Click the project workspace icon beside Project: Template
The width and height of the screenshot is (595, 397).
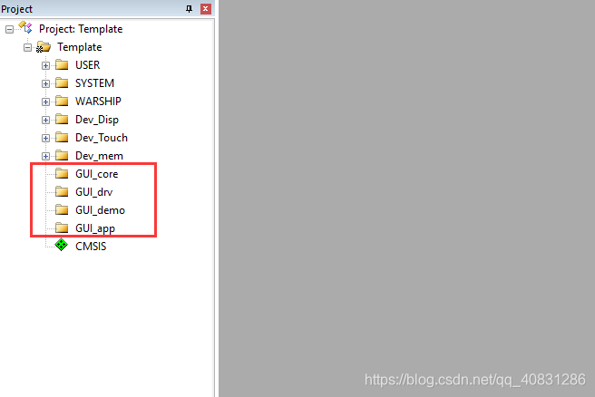coord(25,27)
